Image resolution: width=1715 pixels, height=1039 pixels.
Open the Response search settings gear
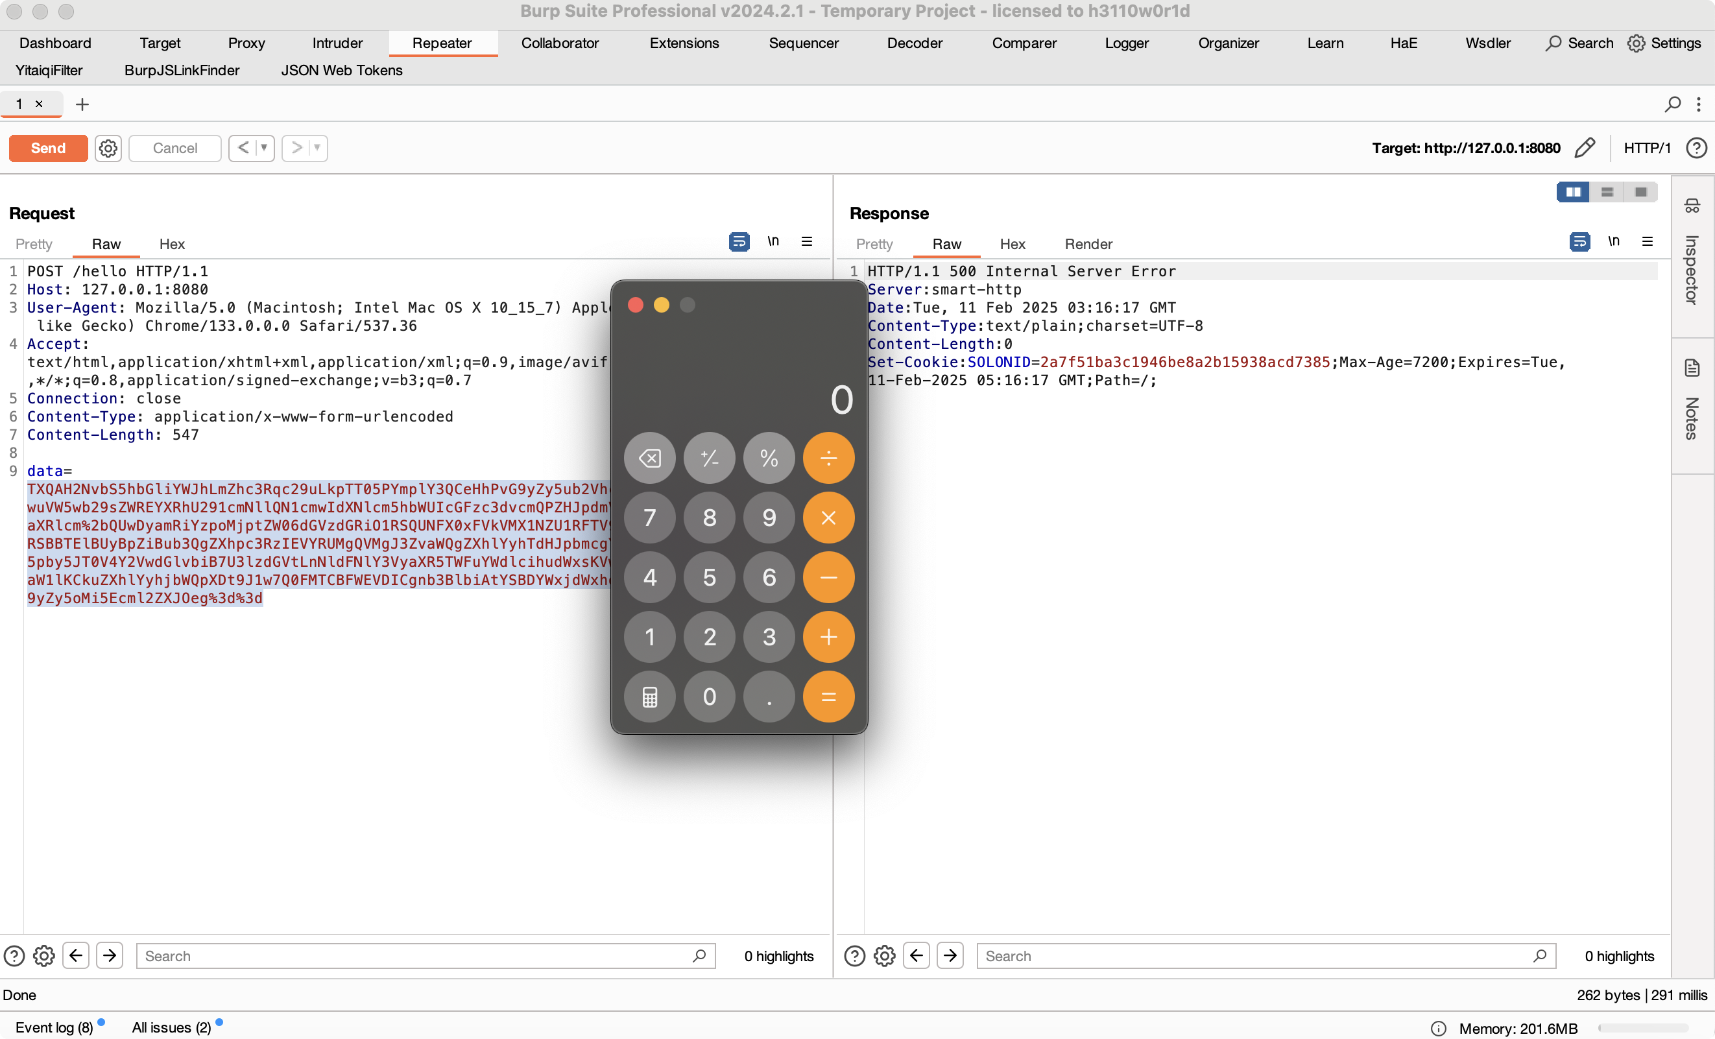coord(884,955)
